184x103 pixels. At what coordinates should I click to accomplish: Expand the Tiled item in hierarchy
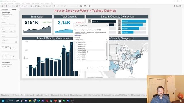click(3, 66)
